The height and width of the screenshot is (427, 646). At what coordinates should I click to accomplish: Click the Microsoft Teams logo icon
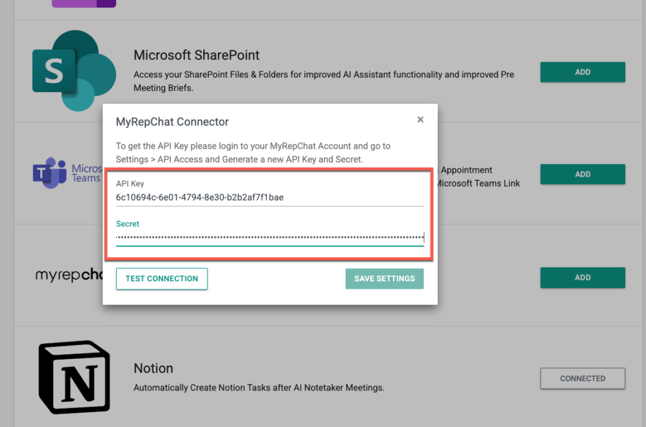coord(50,173)
